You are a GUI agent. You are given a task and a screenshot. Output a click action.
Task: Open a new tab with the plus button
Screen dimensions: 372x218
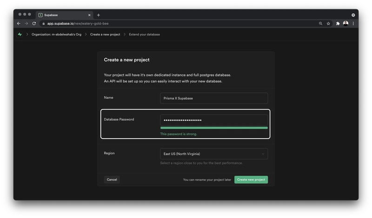[99, 15]
